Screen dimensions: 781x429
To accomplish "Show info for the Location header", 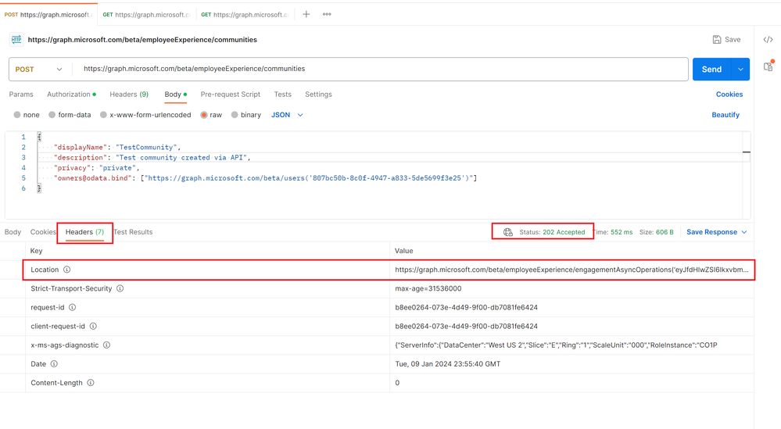I will click(66, 270).
